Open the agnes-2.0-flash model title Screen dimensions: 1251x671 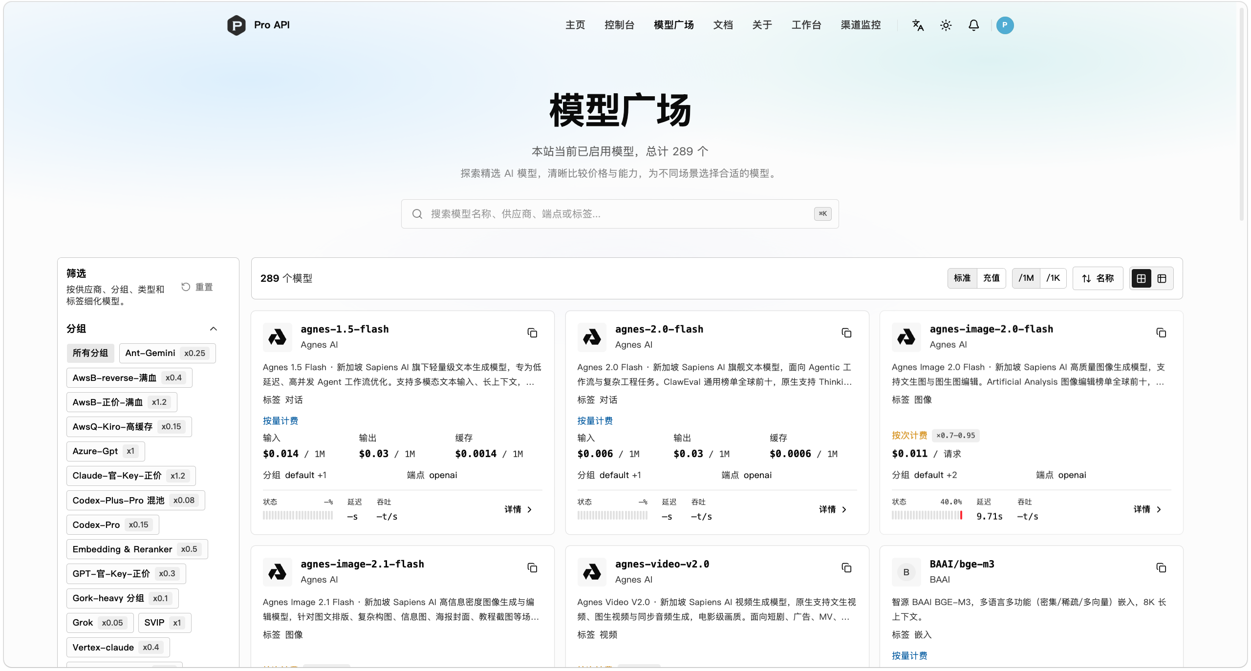(659, 329)
